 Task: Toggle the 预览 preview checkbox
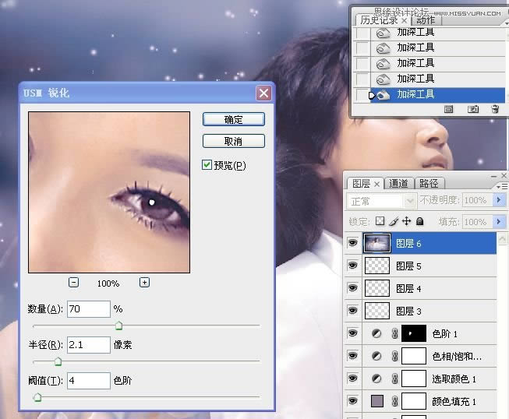pos(207,165)
